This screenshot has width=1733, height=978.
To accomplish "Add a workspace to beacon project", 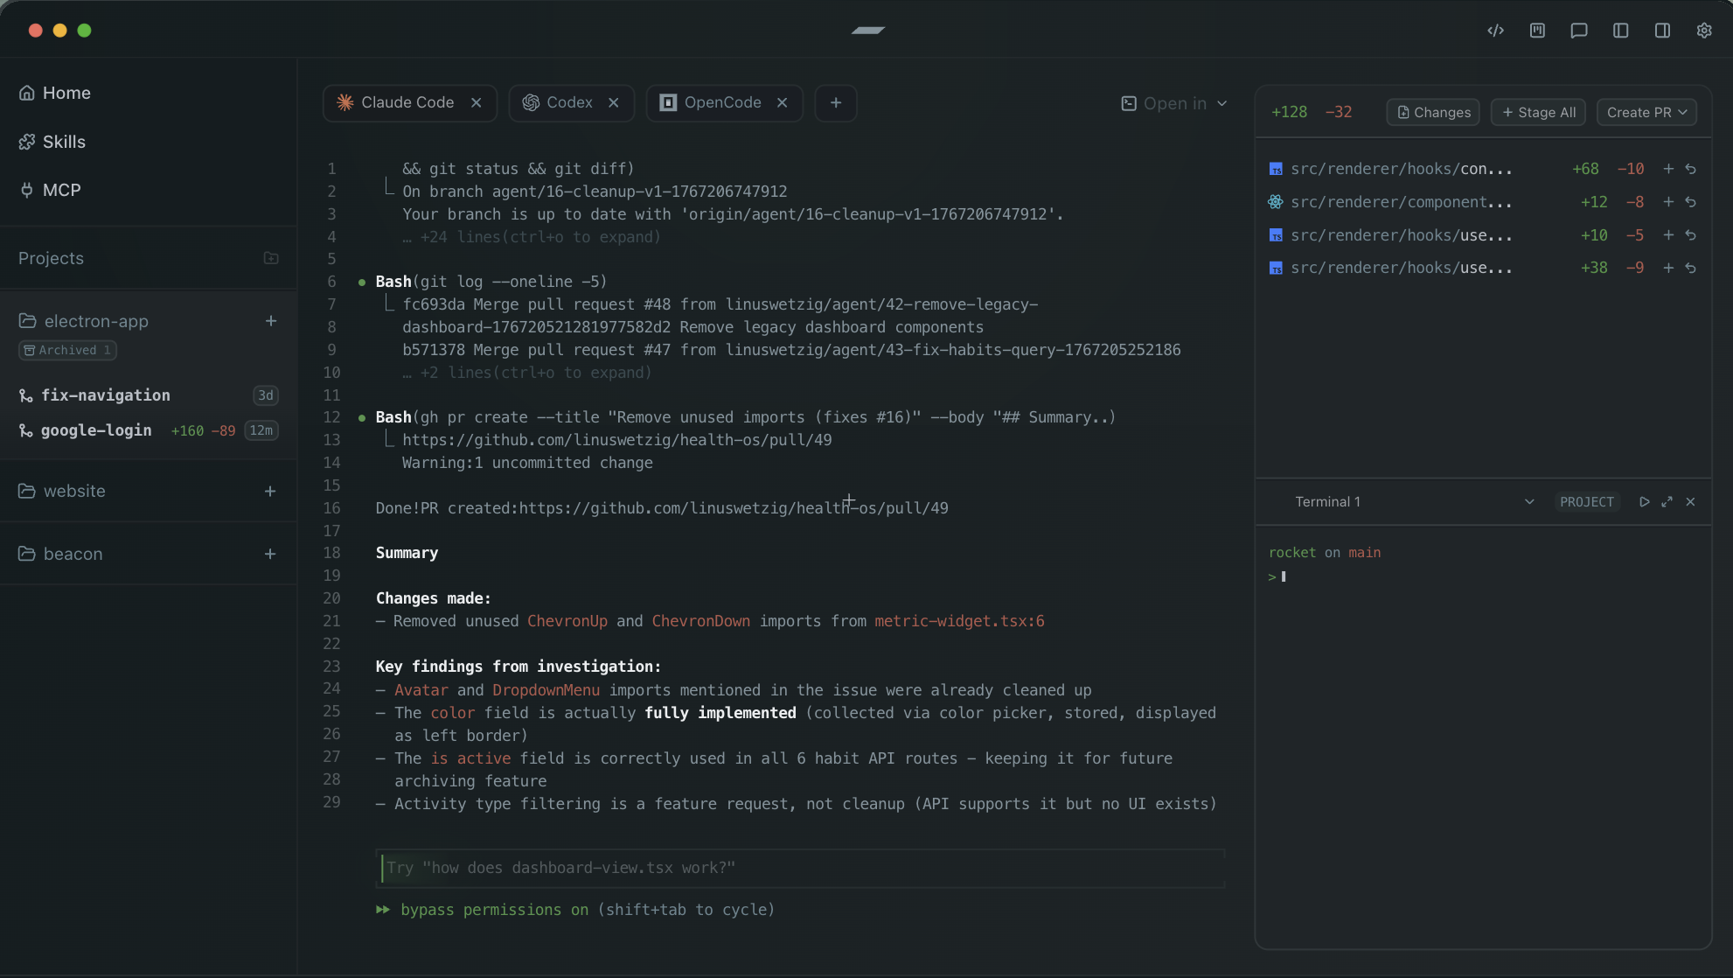I will tap(270, 554).
